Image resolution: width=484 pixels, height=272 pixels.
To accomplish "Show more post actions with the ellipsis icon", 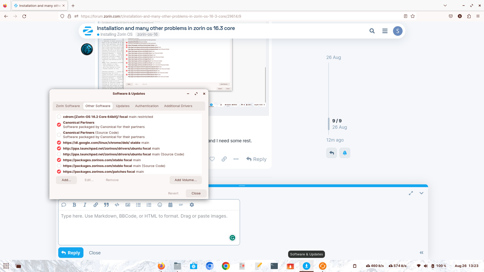I will (x=236, y=159).
